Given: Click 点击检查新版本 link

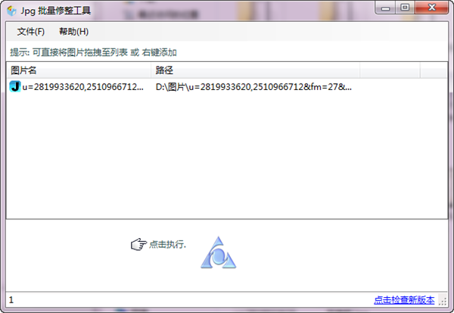Looking at the screenshot, I should coord(404,300).
